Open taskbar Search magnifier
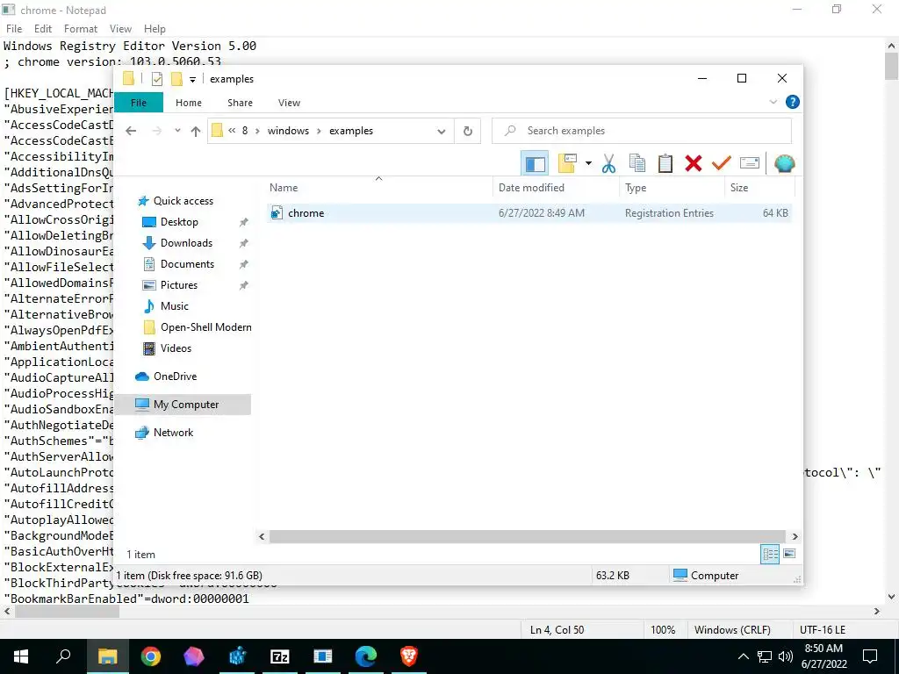Image resolution: width=899 pixels, height=674 pixels. click(63, 656)
